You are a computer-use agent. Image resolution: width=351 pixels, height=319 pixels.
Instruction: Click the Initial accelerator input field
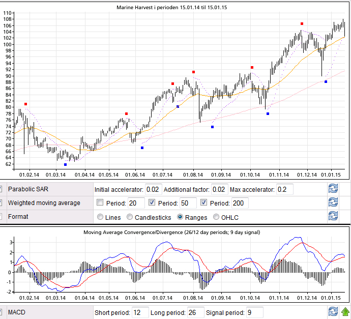tap(153, 190)
